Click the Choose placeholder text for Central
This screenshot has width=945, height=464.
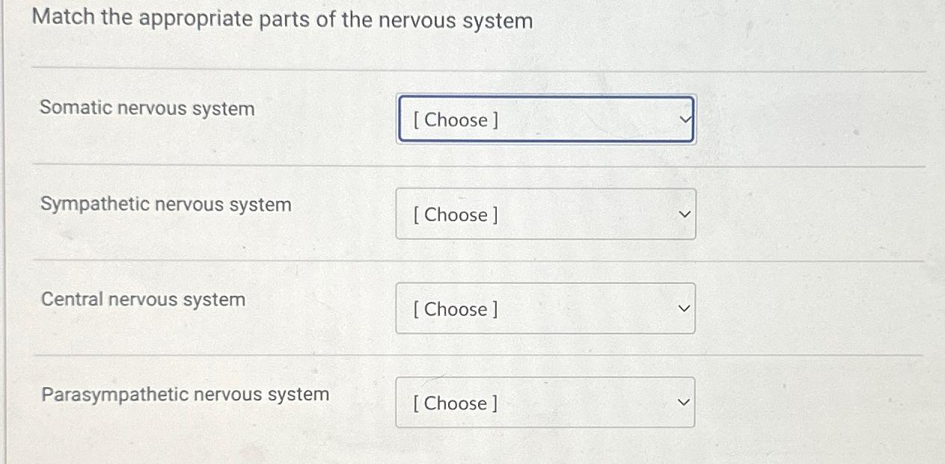tap(453, 309)
